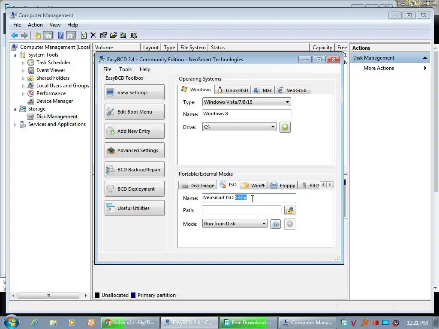Image resolution: width=439 pixels, height=329 pixels.
Task: Switch to the Linux/BSD tab
Action: [x=233, y=90]
